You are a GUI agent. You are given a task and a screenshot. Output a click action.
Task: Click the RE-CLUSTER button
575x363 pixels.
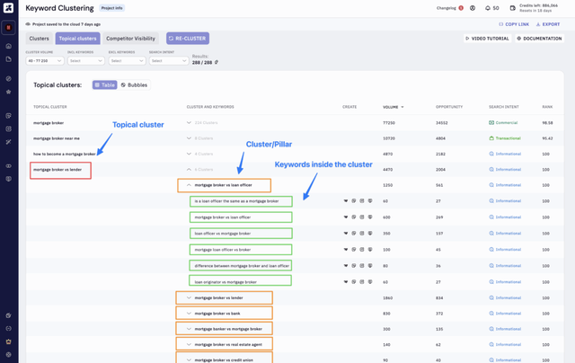188,39
